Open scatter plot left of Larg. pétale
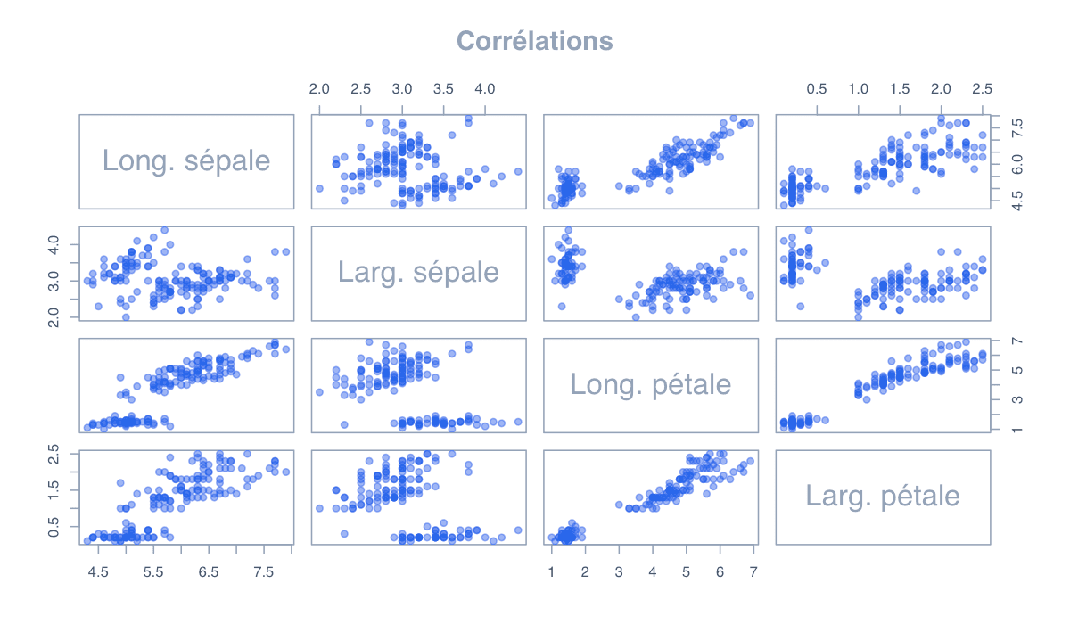The width and height of the screenshot is (1070, 624). click(x=651, y=497)
